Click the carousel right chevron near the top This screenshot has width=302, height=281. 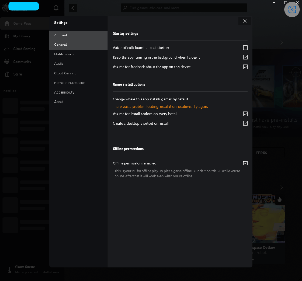point(281,42)
